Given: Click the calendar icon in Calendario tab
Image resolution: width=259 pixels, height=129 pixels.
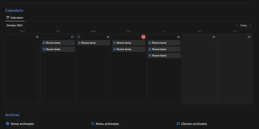Looking at the screenshot, I should coord(8,18).
